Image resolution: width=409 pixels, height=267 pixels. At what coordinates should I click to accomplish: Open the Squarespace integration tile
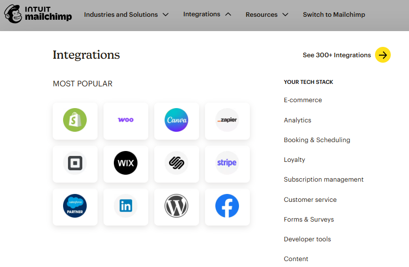(176, 164)
